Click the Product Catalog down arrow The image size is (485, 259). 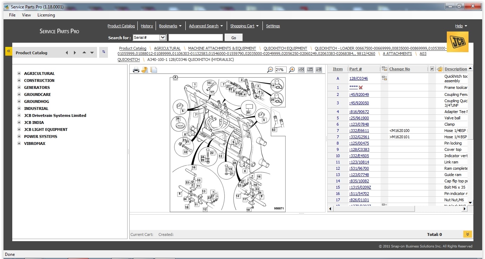tap(92, 53)
